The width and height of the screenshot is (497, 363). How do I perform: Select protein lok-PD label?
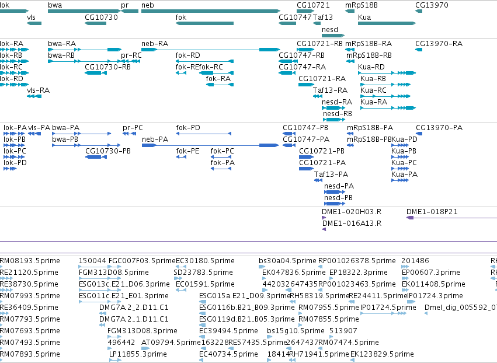pos(15,163)
